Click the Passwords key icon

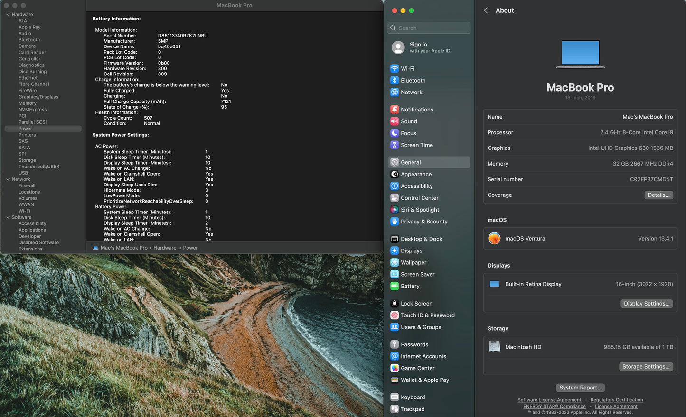pos(395,344)
